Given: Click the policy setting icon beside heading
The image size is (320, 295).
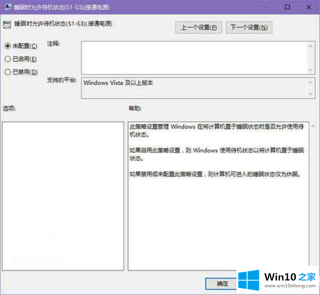Looking at the screenshot, I should (x=7, y=24).
